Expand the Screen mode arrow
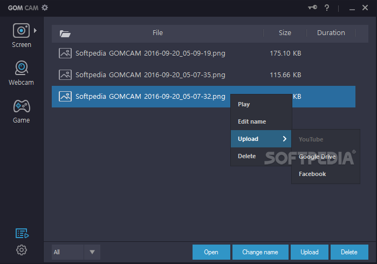The image size is (377, 264). pos(36,31)
